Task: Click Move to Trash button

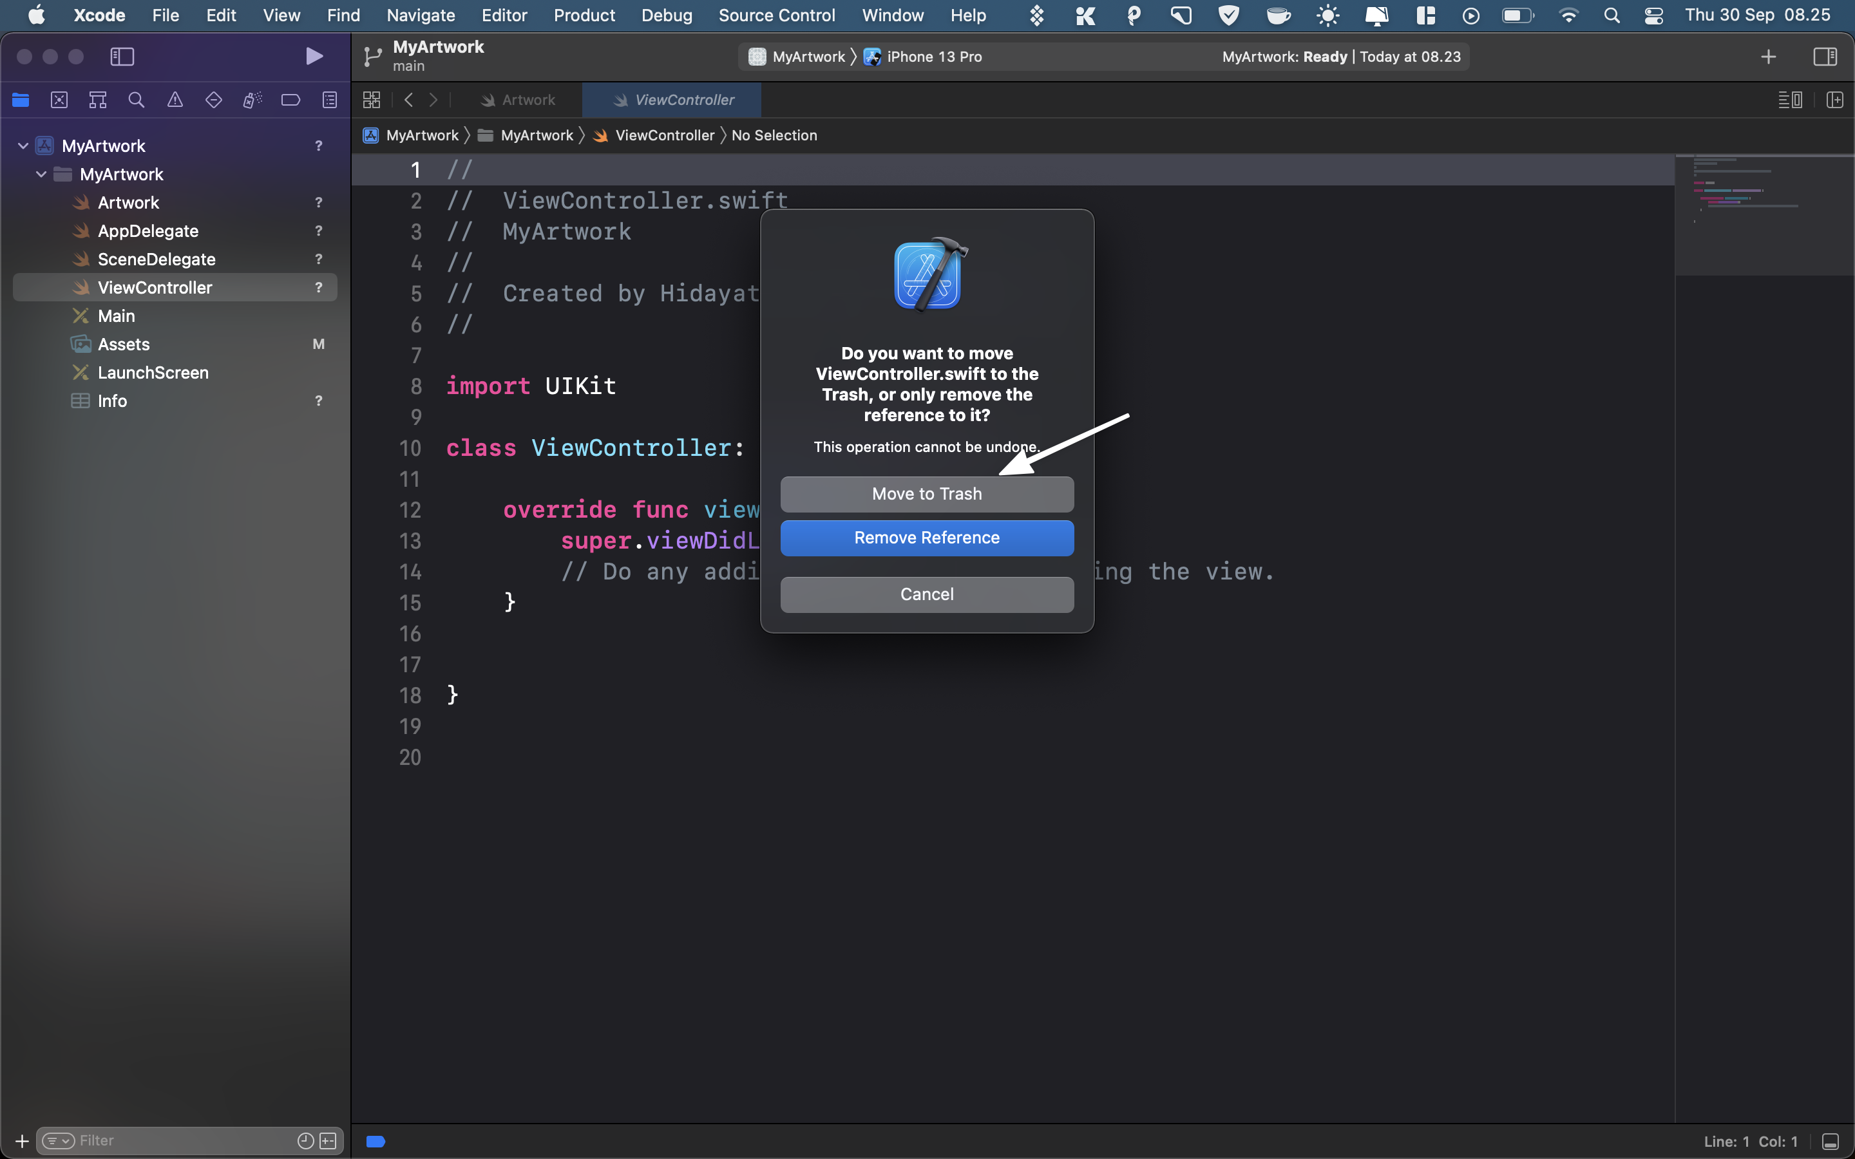Action: point(927,495)
